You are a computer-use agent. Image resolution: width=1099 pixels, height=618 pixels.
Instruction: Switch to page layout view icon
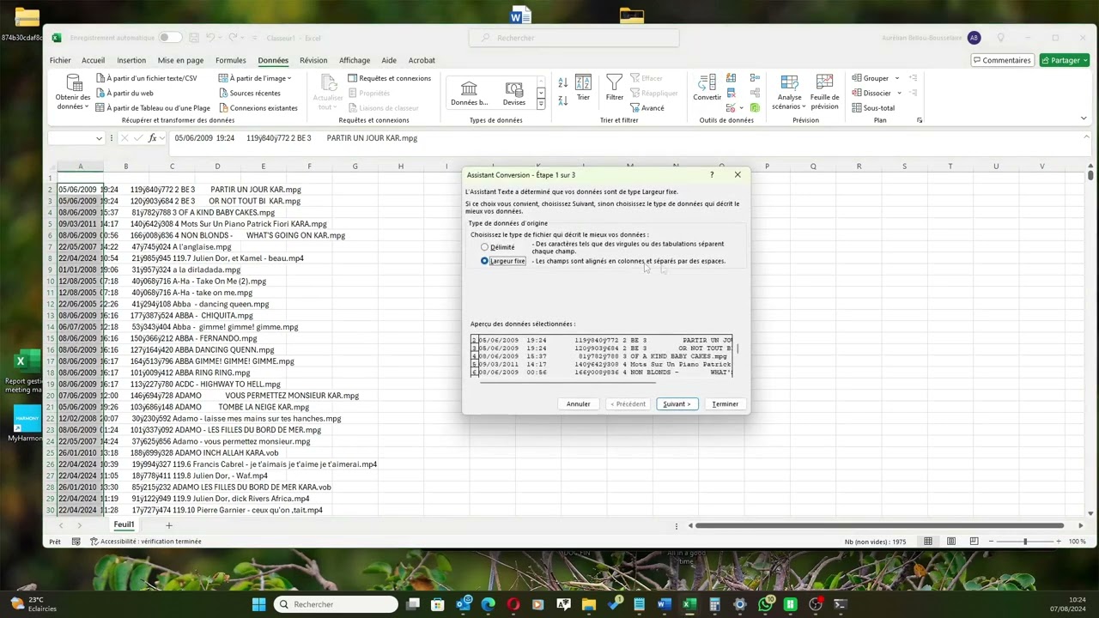click(951, 542)
